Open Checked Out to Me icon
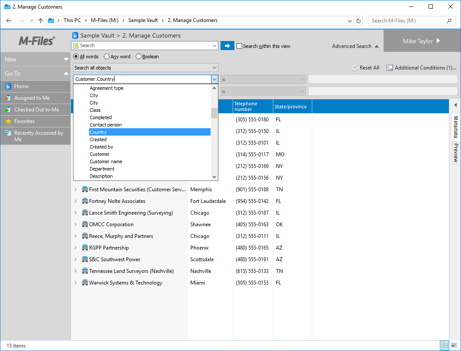Screen dimensions: 461x351 click(8, 110)
